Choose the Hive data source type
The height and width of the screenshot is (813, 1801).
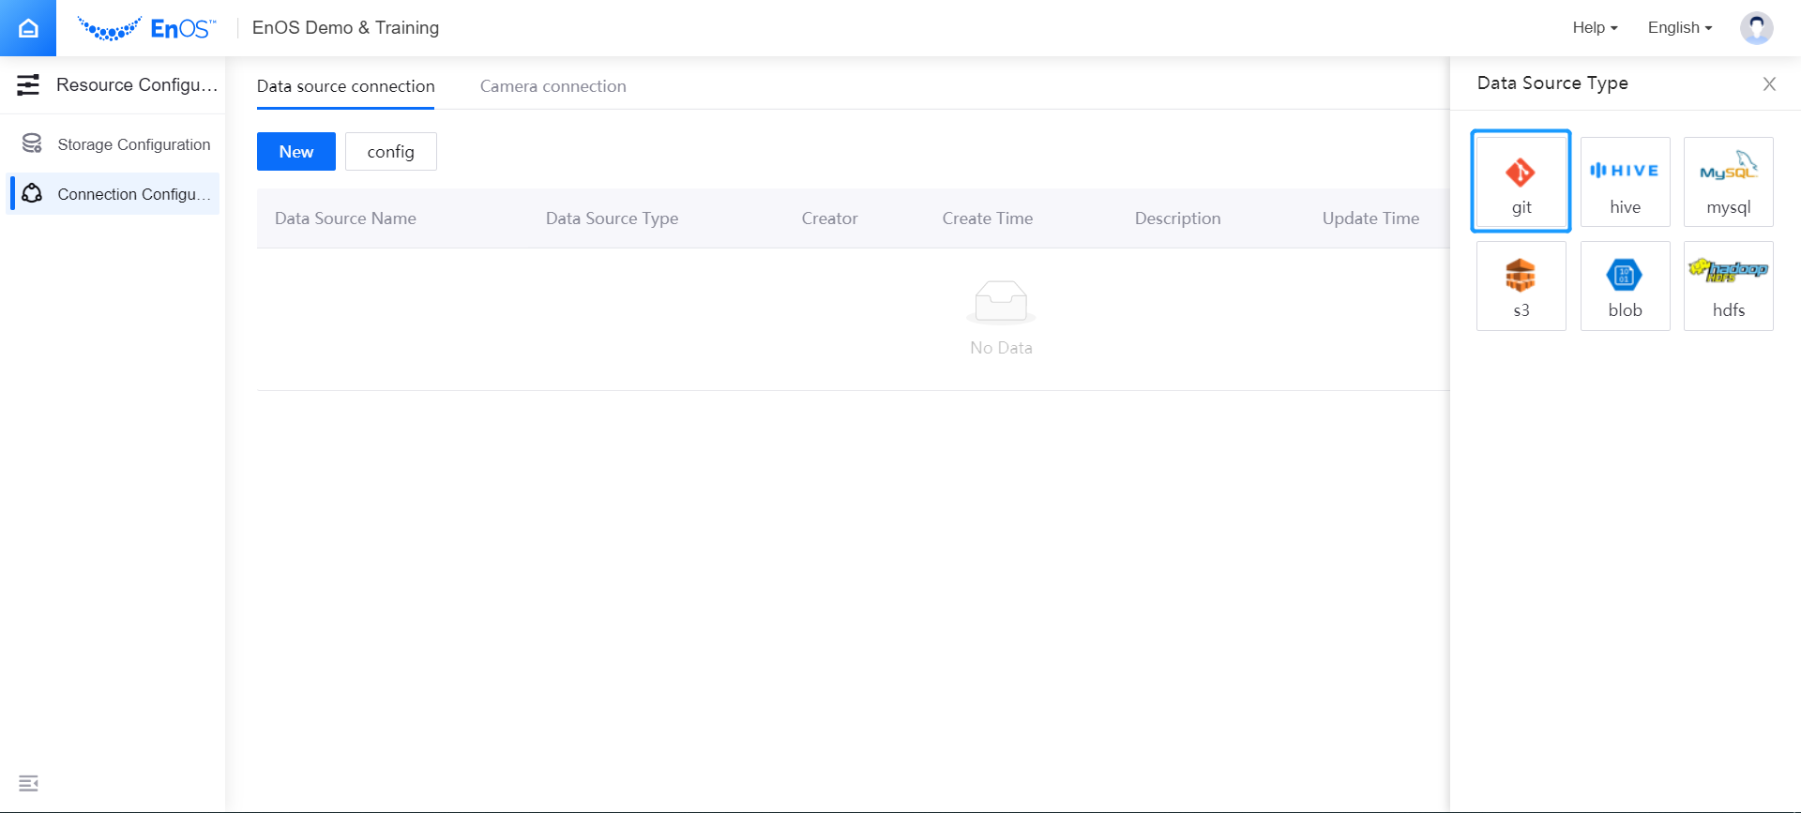click(x=1625, y=182)
